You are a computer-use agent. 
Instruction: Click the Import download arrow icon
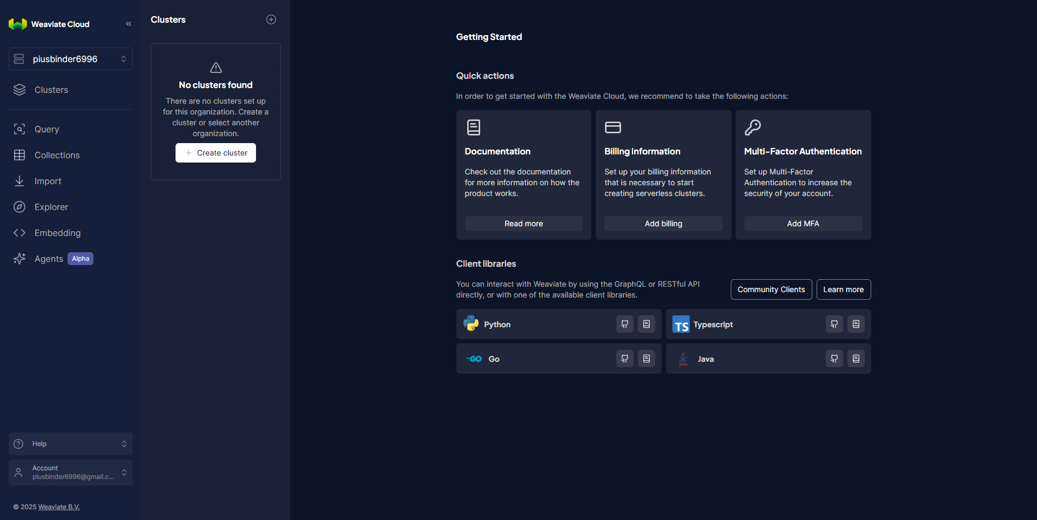(19, 181)
